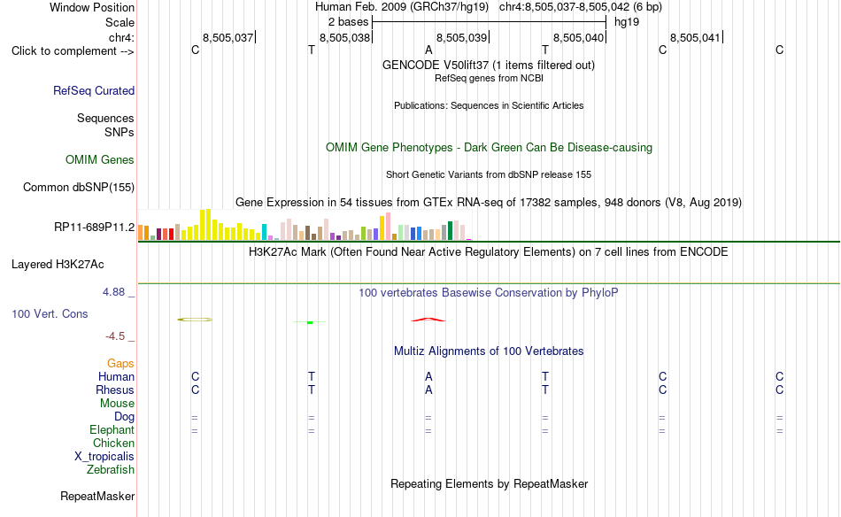Click Repeating Elements by RepeatMasker title
Image resolution: width=841 pixels, height=517 pixels.
489,483
